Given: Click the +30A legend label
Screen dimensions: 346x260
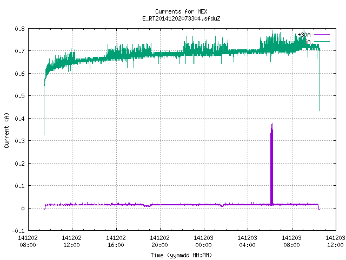Looking at the screenshot, I should pyautogui.click(x=304, y=35).
